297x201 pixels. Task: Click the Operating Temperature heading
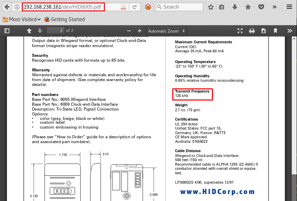195,62
